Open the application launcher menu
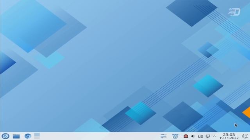Image resolution: width=250 pixels, height=140 pixels. 5,136
